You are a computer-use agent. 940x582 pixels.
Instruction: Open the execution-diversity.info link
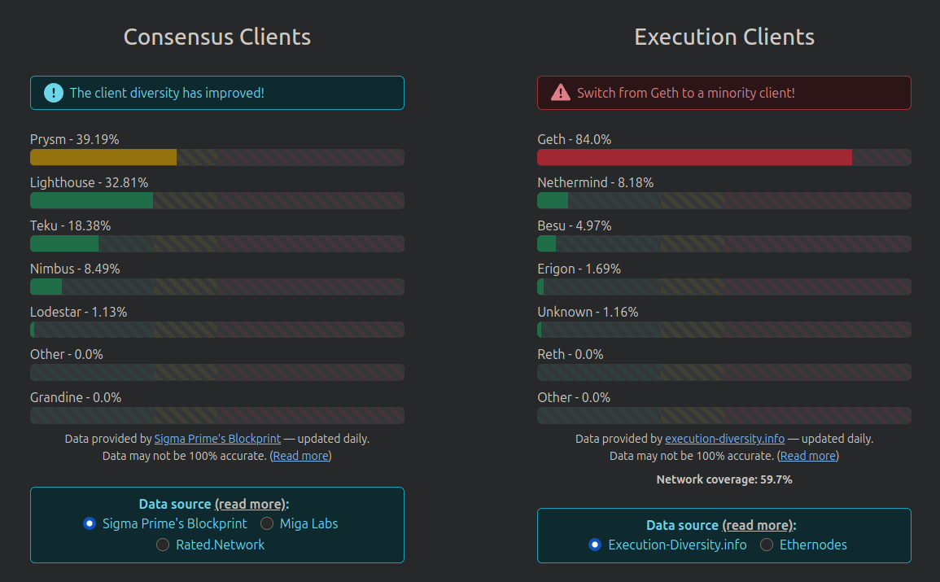point(724,439)
